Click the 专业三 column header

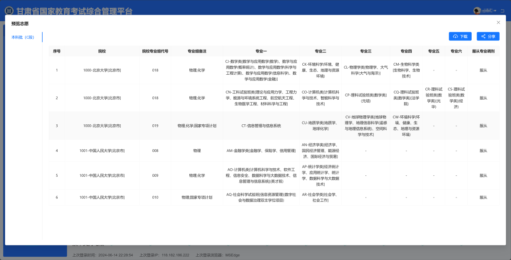pos(366,51)
